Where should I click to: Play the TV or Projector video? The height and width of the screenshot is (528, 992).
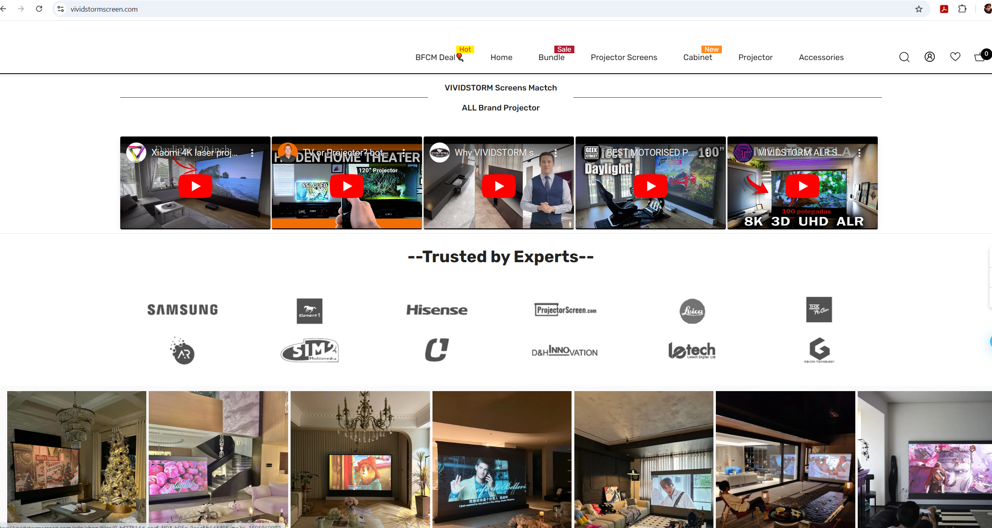click(x=347, y=186)
